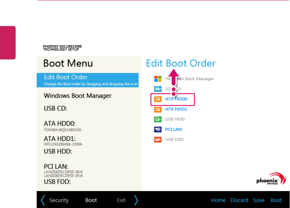Click the Boot link at bottom right
Screen dimensions: 290x208
click(x=276, y=200)
